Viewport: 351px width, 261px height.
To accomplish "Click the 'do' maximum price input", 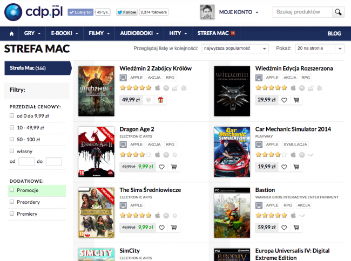I will pyautogui.click(x=53, y=162).
